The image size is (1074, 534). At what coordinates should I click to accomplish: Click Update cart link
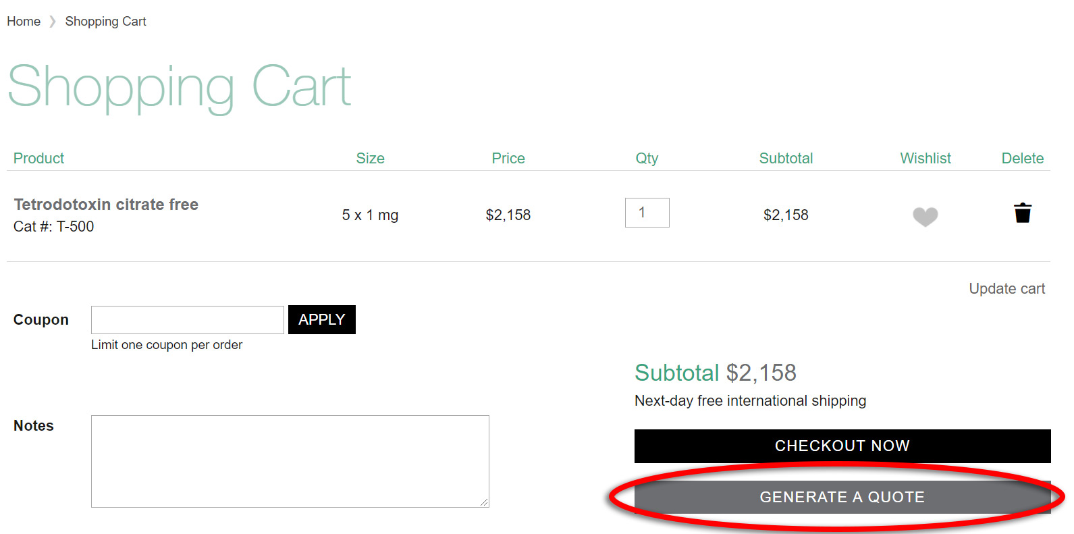(1006, 289)
